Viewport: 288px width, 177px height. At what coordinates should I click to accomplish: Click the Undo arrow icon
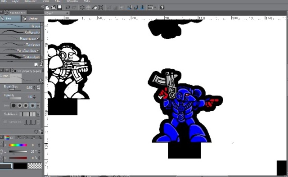click(x=68, y=8)
